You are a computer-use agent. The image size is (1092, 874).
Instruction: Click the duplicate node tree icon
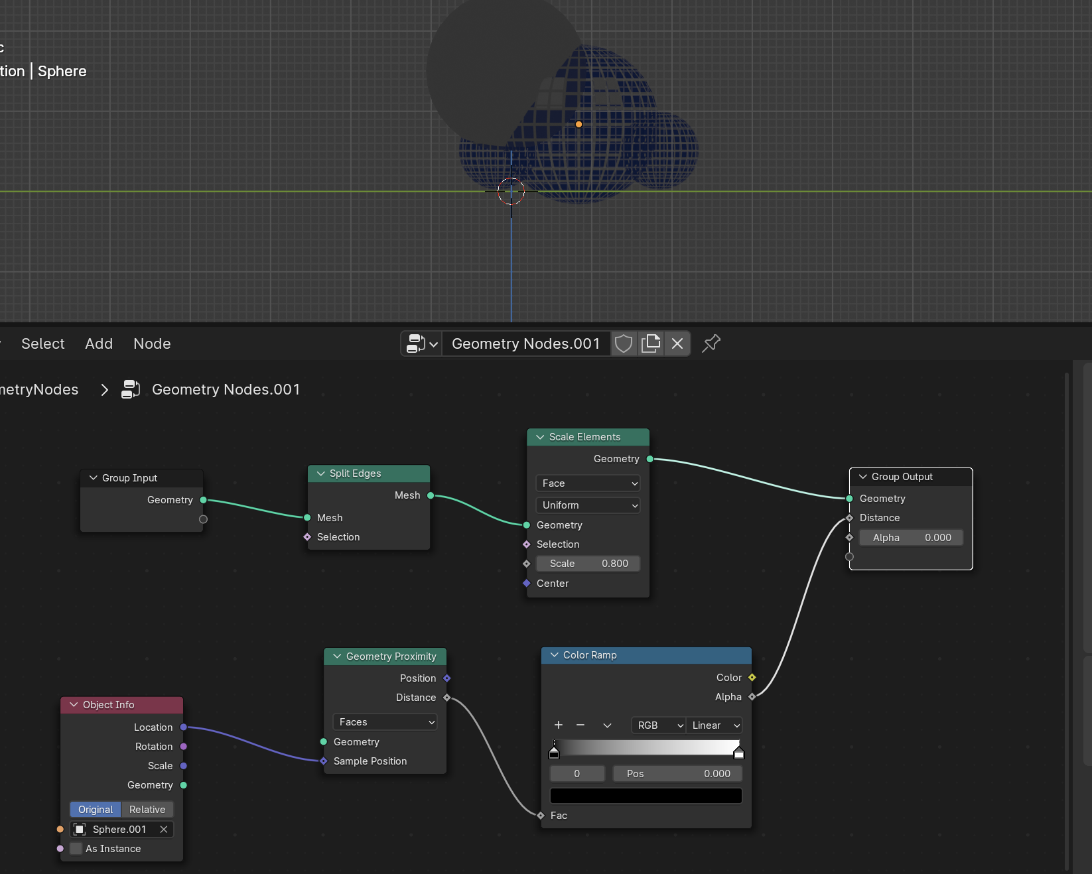tap(651, 343)
